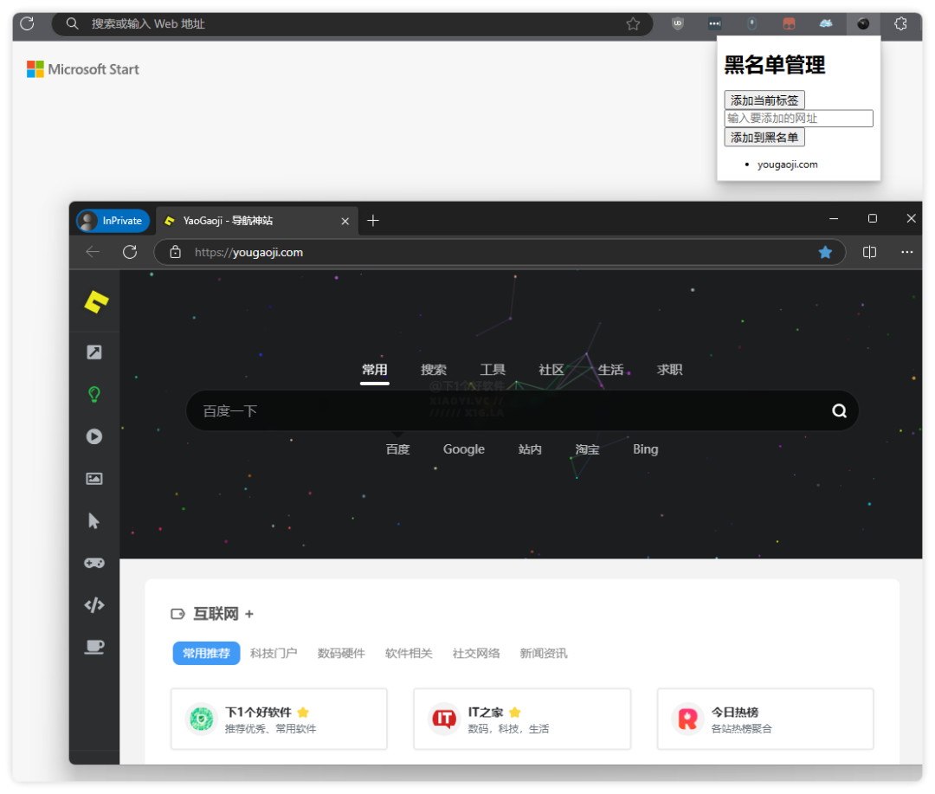Select the 常用 search category tab
Screen dimensions: 935x794
click(x=375, y=370)
